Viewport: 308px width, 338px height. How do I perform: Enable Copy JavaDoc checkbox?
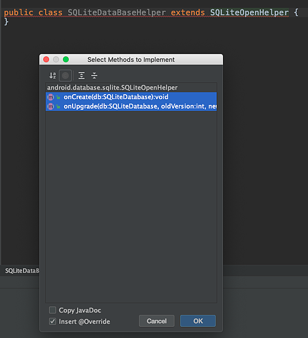pyautogui.click(x=52, y=310)
